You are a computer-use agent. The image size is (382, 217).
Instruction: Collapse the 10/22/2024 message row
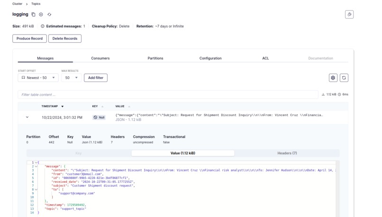(x=27, y=117)
